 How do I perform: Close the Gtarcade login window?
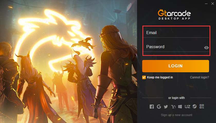point(213,4)
